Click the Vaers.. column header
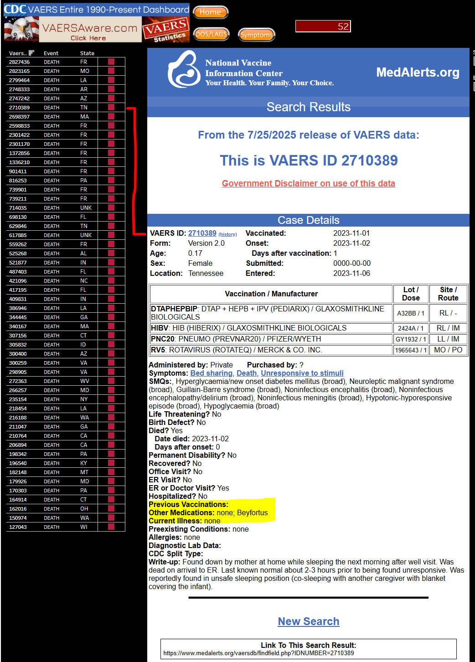The width and height of the screenshot is (475, 662). point(18,53)
